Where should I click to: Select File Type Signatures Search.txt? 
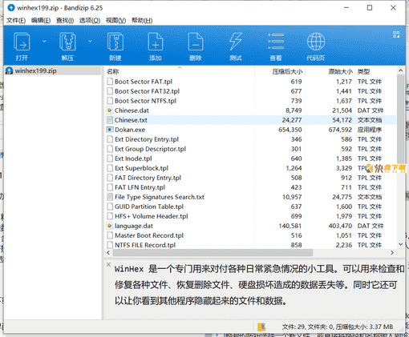251,197
